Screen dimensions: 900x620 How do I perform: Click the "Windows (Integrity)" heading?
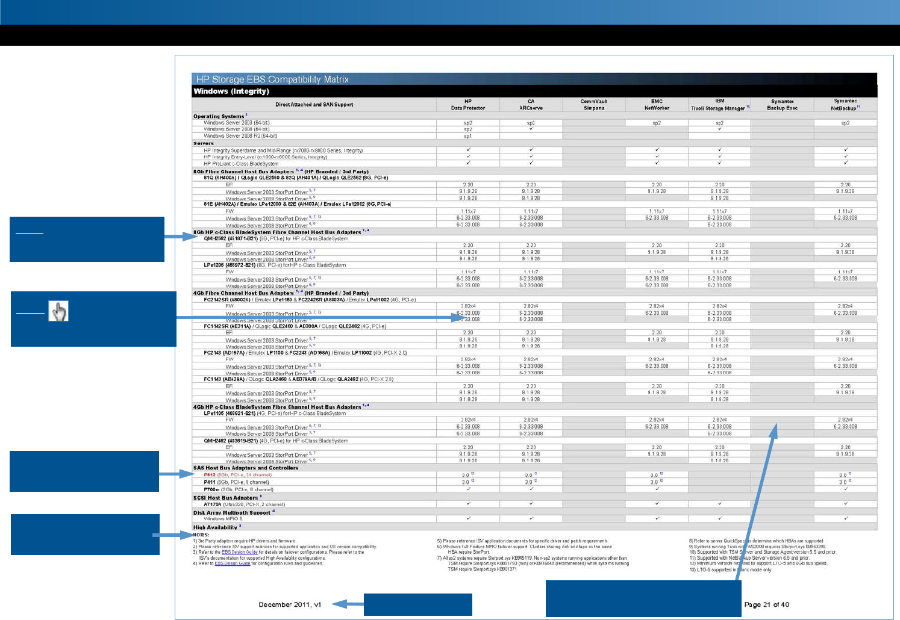click(231, 91)
